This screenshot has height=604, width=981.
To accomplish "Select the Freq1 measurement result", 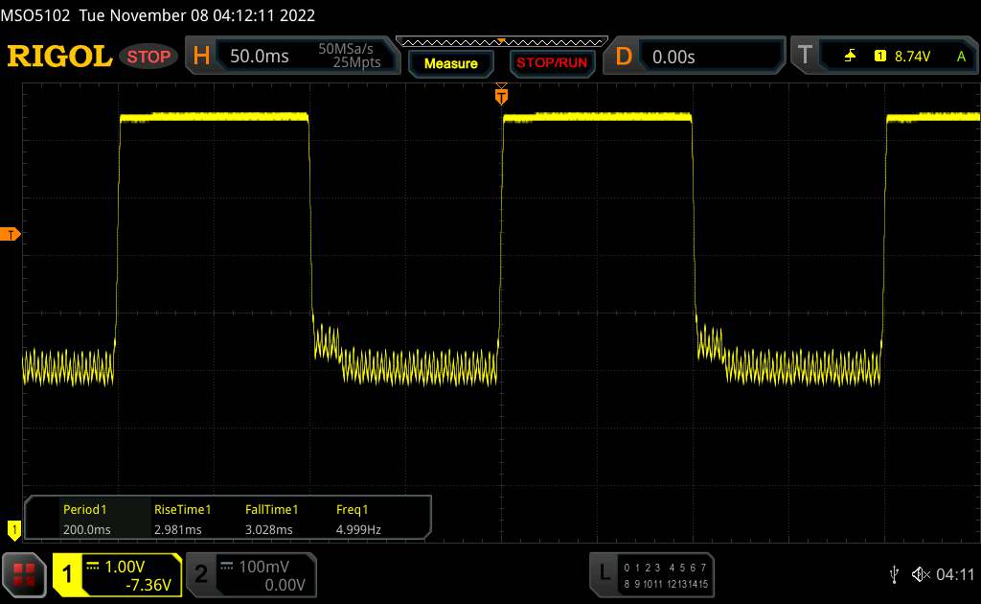I will coord(353,519).
